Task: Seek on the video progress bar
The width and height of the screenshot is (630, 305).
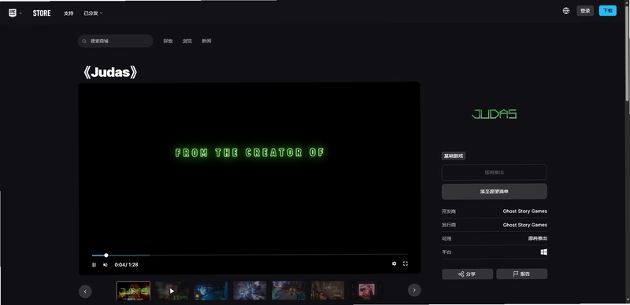Action: pyautogui.click(x=250, y=255)
